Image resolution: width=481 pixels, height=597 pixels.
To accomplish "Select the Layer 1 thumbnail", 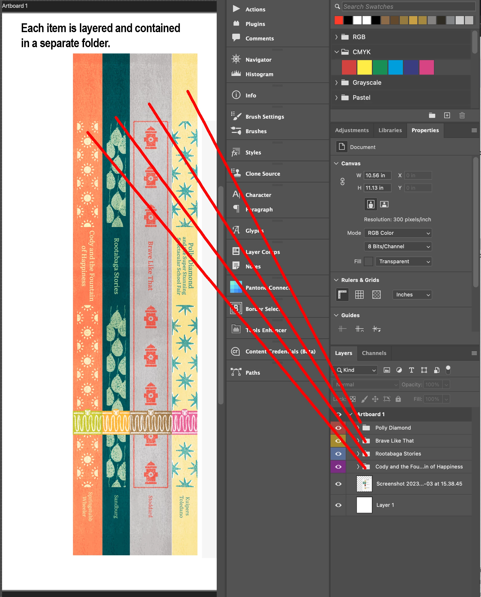I will [x=364, y=505].
